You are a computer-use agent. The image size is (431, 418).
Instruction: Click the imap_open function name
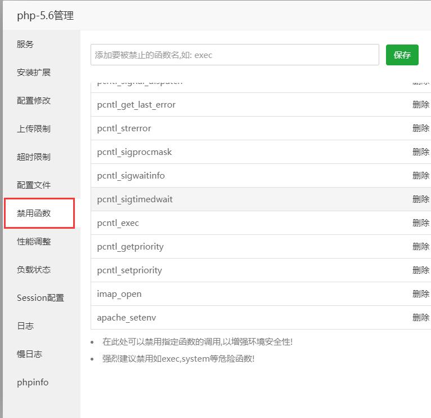[119, 294]
